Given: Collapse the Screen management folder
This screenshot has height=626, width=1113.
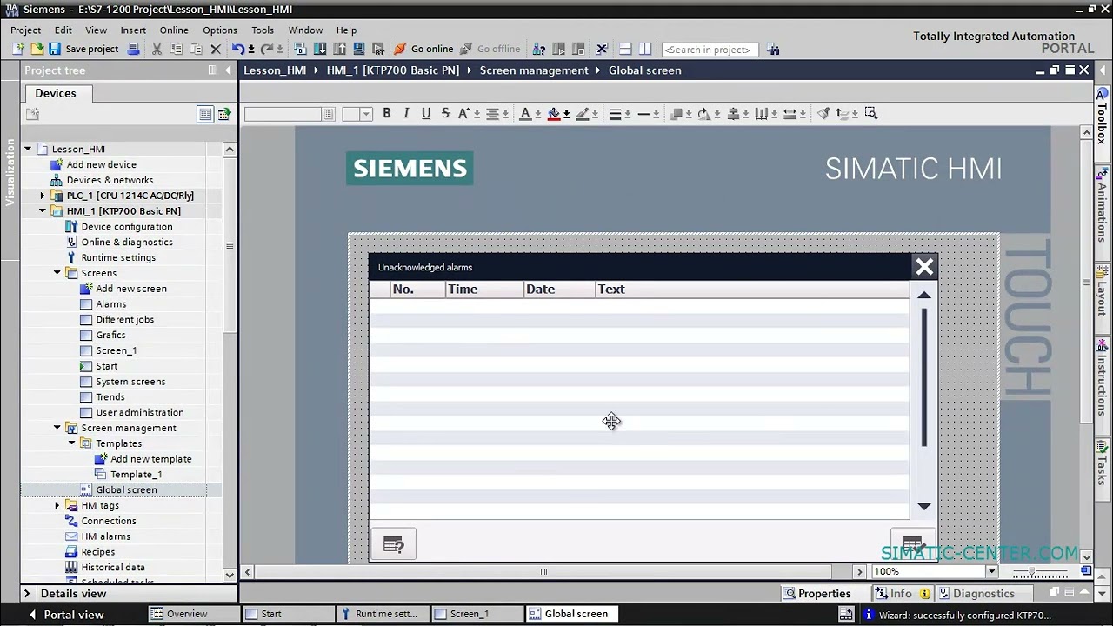Looking at the screenshot, I should point(57,428).
